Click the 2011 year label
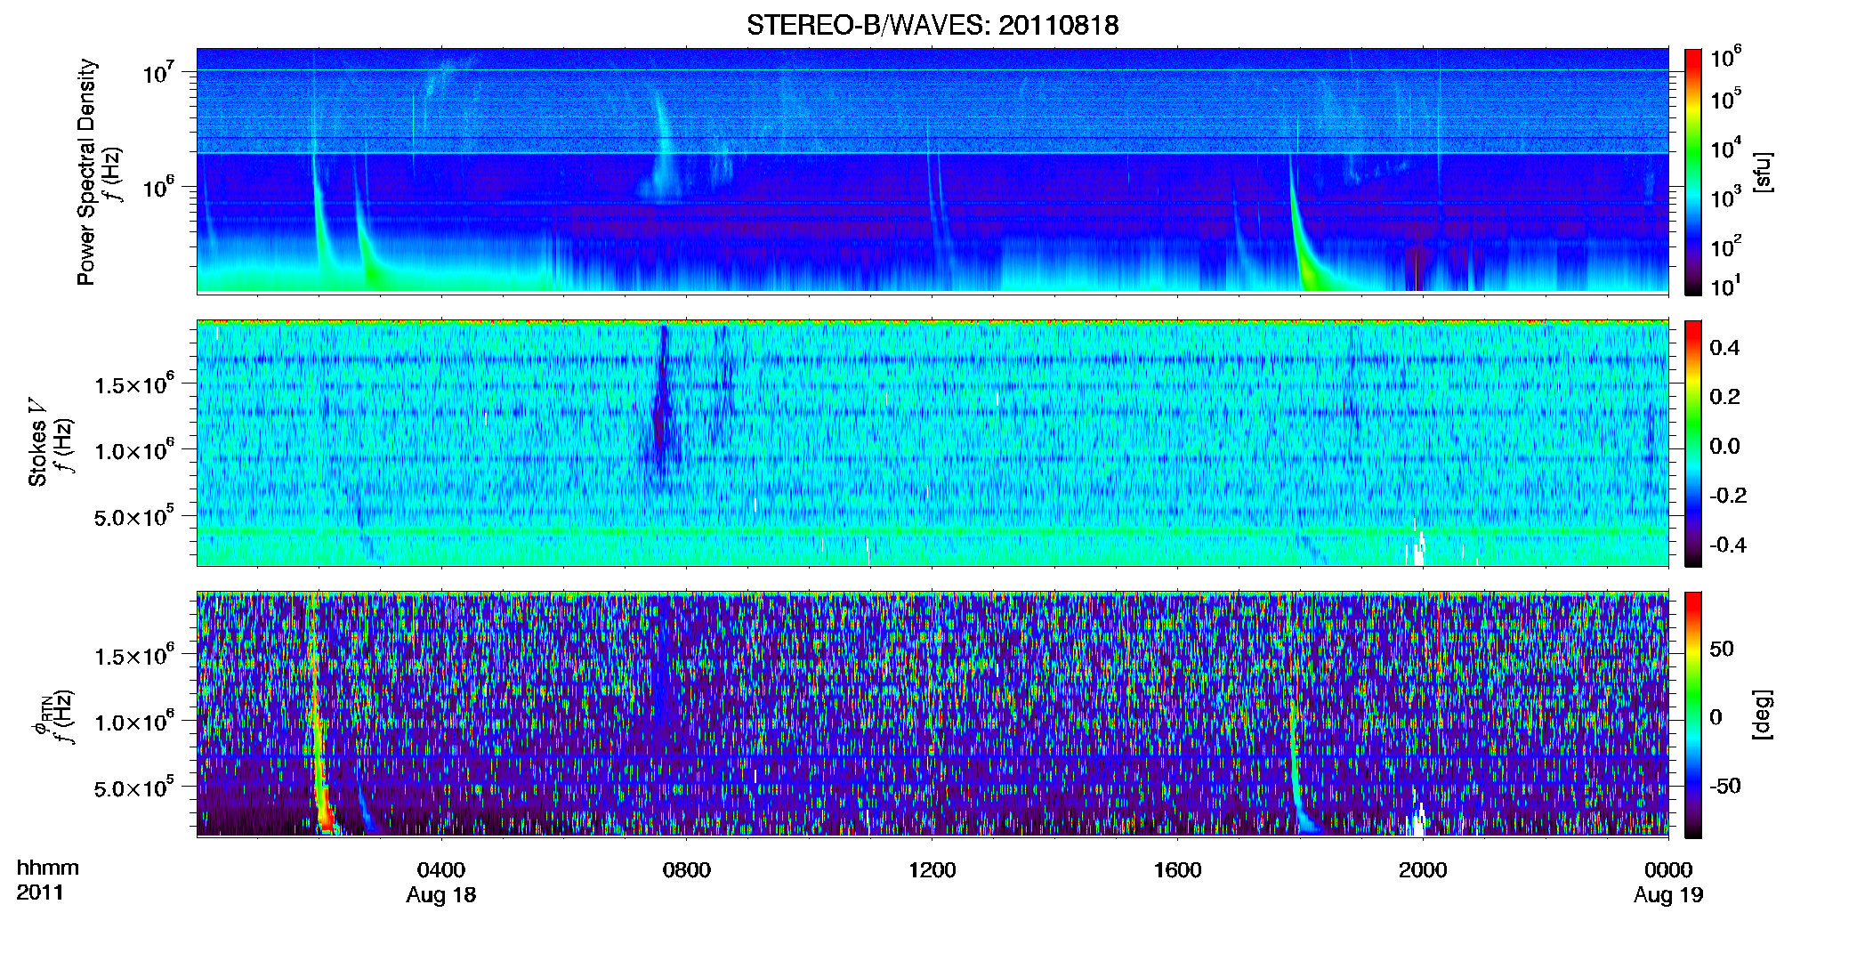Viewport: 1865px width, 961px height. pyautogui.click(x=40, y=892)
